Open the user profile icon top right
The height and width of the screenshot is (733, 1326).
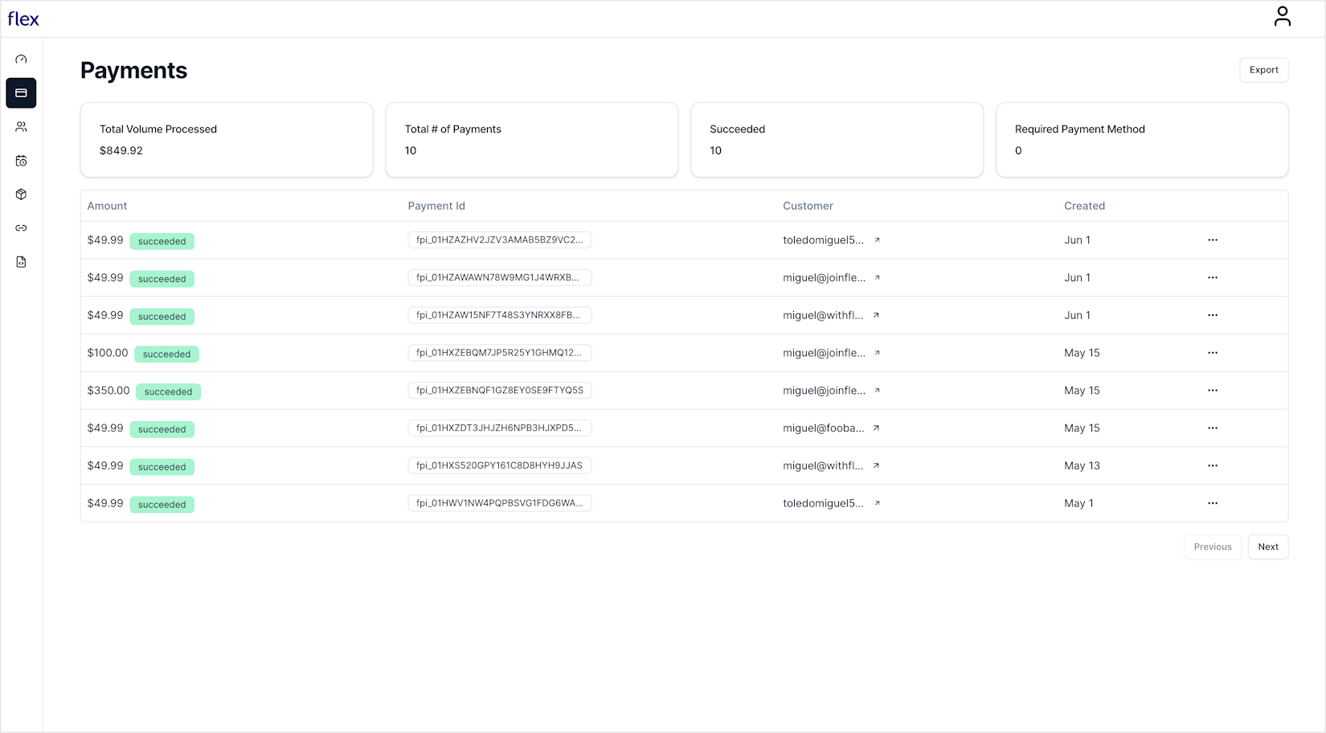pos(1282,15)
